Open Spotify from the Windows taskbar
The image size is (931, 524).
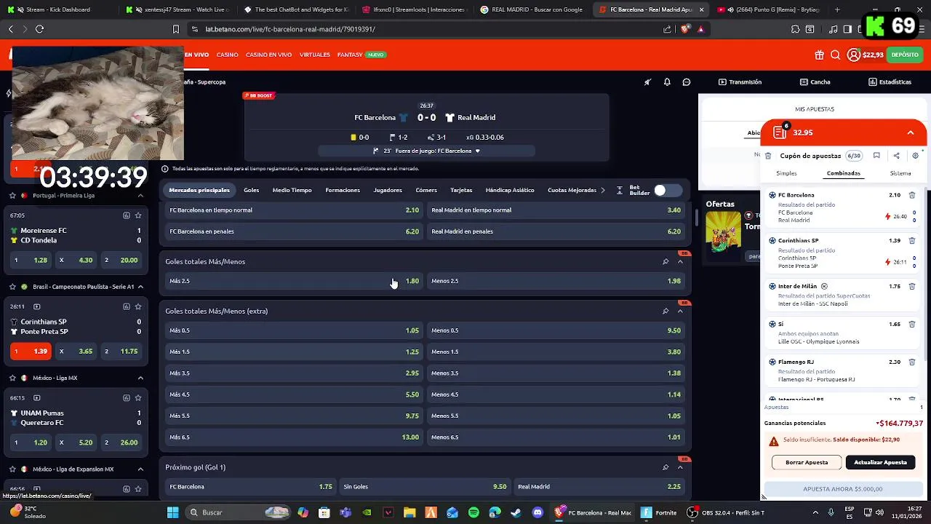coord(474,512)
